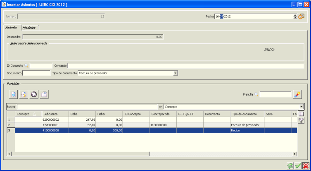
Task: Select Subcuenta cell 4100000000 in row 3
Action: tap(55, 130)
